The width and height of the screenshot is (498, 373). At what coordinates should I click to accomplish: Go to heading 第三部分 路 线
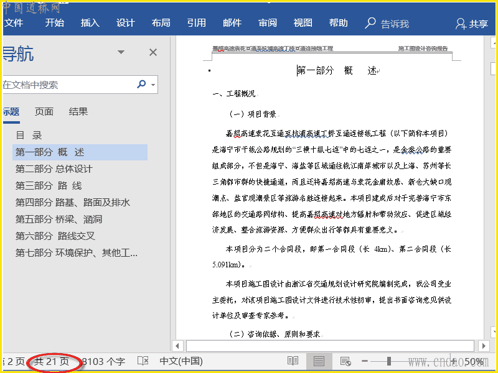coord(49,186)
